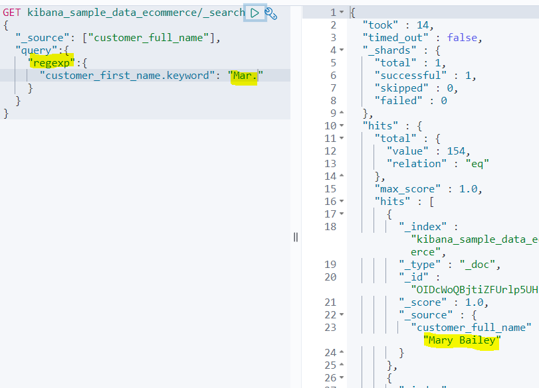Image resolution: width=539 pixels, height=388 pixels.
Task: Click the "_id" value starting with OIDcWoQB
Action: pyautogui.click(x=475, y=290)
